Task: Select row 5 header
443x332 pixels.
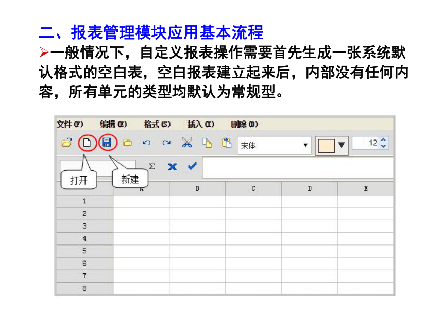Action: coord(84,251)
